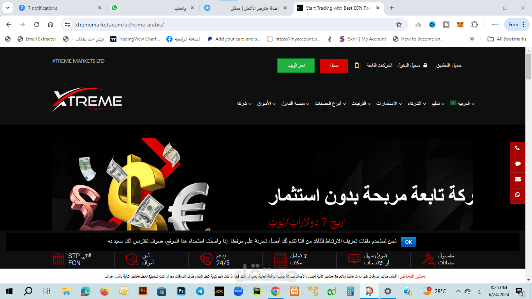Viewport: 532px width, 299px height.
Task: Show more bookmarks with double-chevron
Action: (x=472, y=39)
